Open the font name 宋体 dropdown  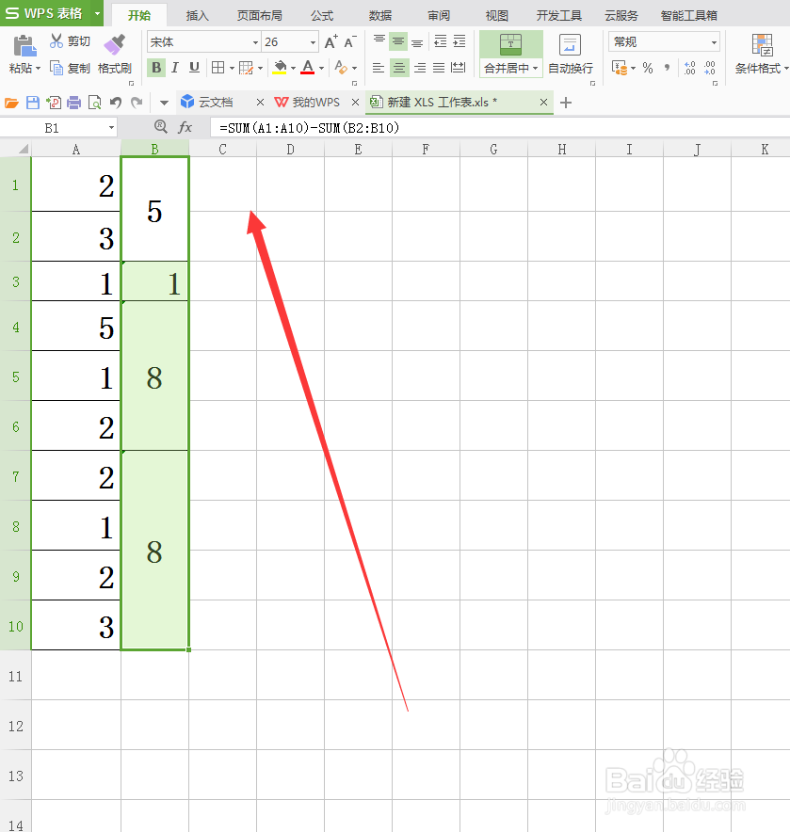(255, 42)
